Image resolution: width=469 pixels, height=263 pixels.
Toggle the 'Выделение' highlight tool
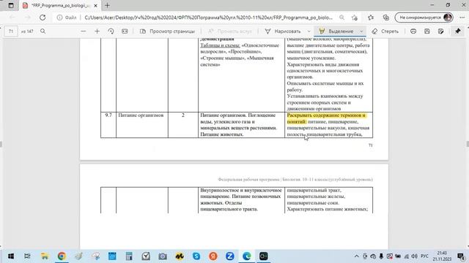coord(336,31)
